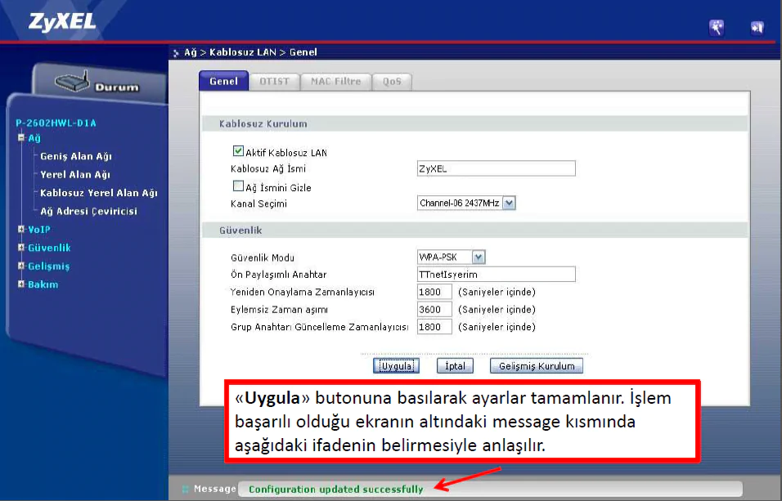Click the wizard icon in top bar
The height and width of the screenshot is (501, 782).
point(716,28)
